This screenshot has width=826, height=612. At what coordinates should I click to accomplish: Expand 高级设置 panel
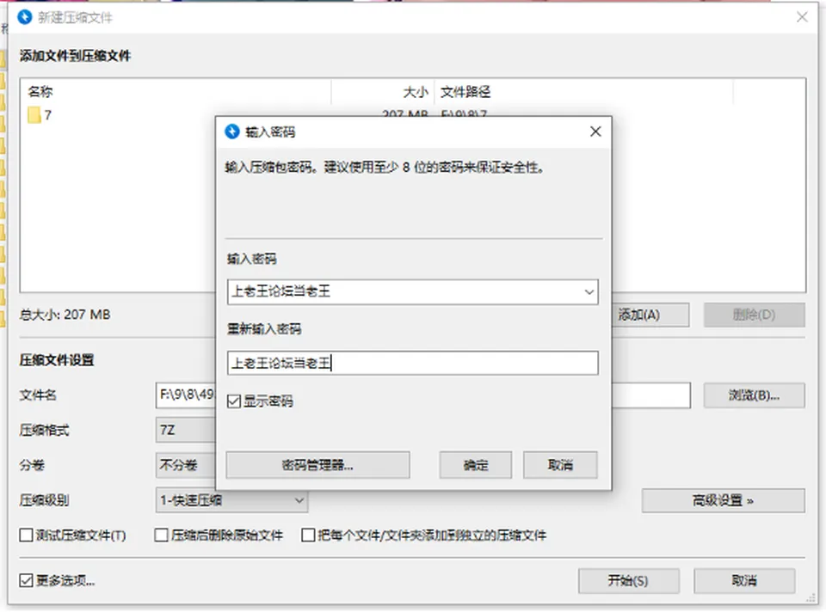[x=723, y=500]
